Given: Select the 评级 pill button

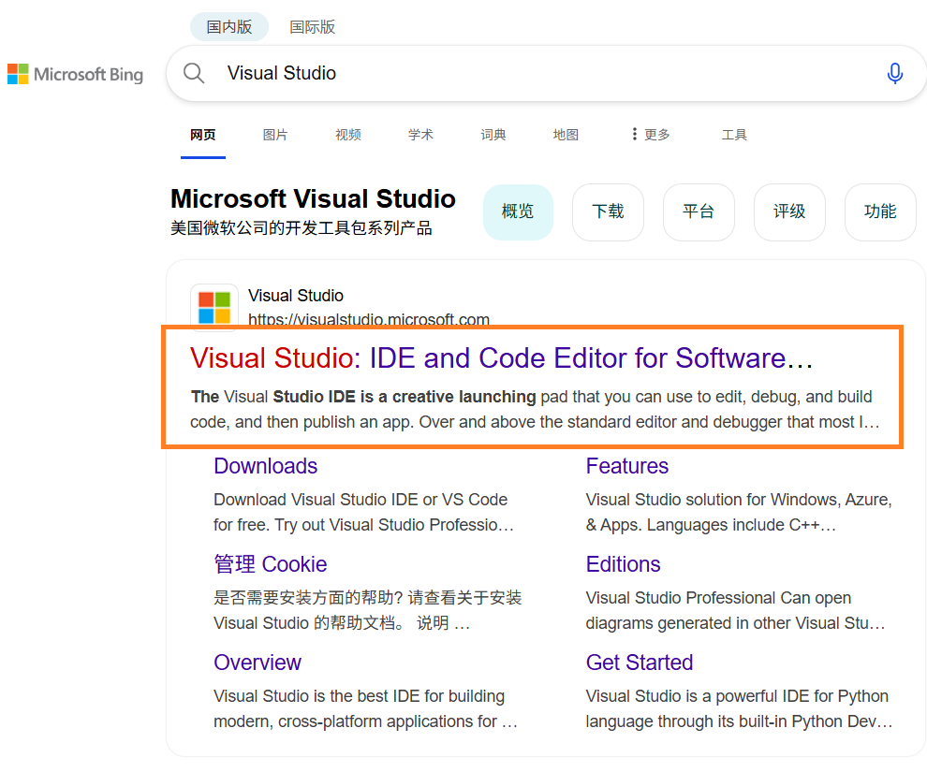Looking at the screenshot, I should [789, 212].
